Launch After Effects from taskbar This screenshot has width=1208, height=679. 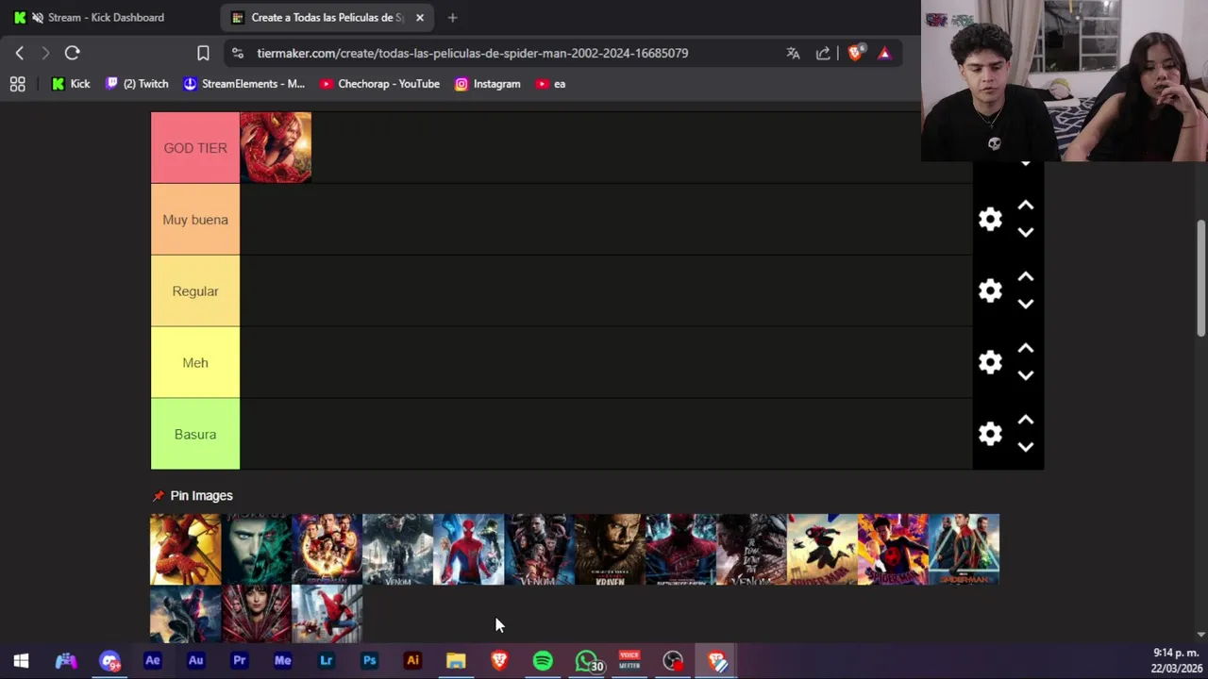152,661
